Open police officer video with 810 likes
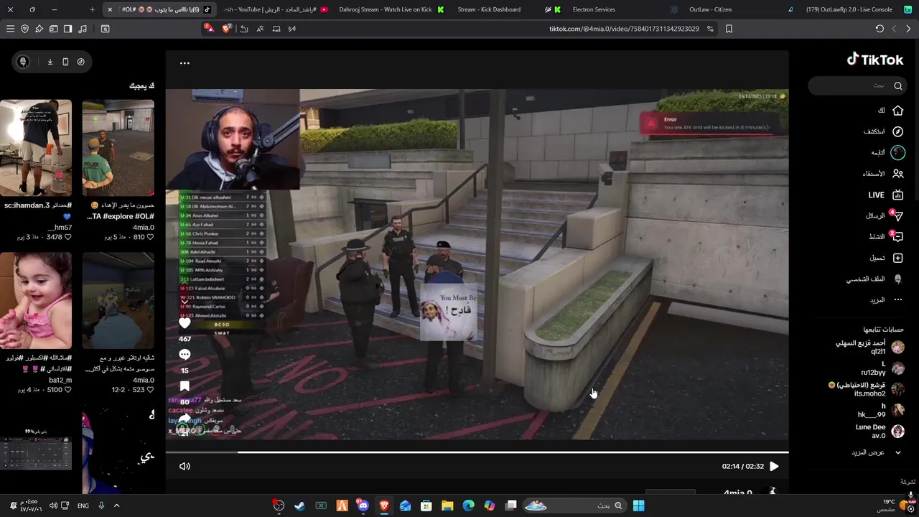Viewport: 919px width, 517px height. pos(118,148)
